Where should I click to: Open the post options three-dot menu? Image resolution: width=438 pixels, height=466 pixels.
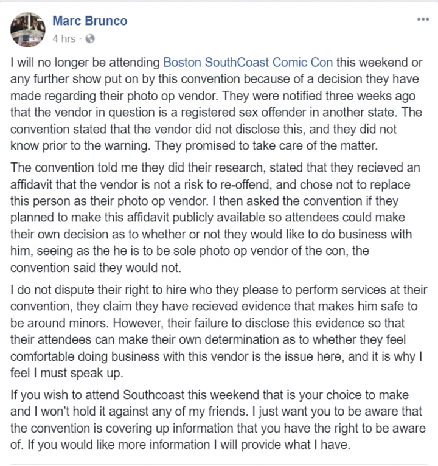click(422, 20)
